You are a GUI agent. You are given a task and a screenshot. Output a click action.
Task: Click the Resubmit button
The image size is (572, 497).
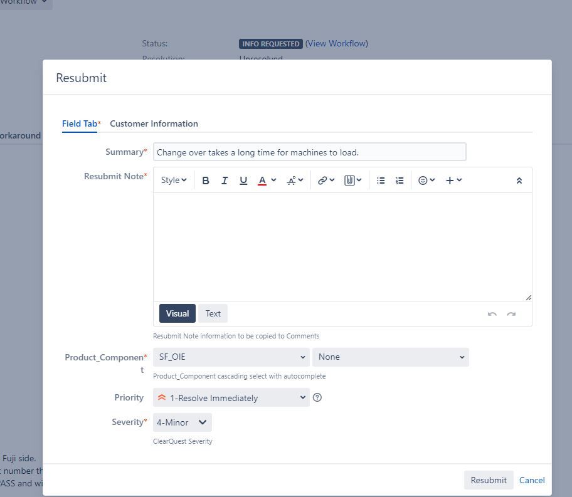[x=489, y=480]
